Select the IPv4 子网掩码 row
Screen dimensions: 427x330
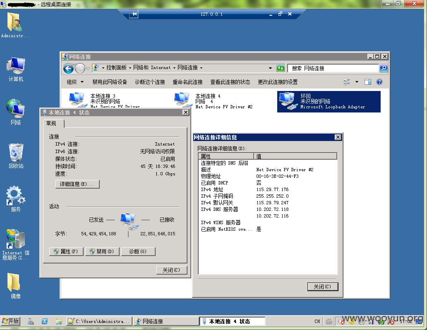[x=268, y=196]
